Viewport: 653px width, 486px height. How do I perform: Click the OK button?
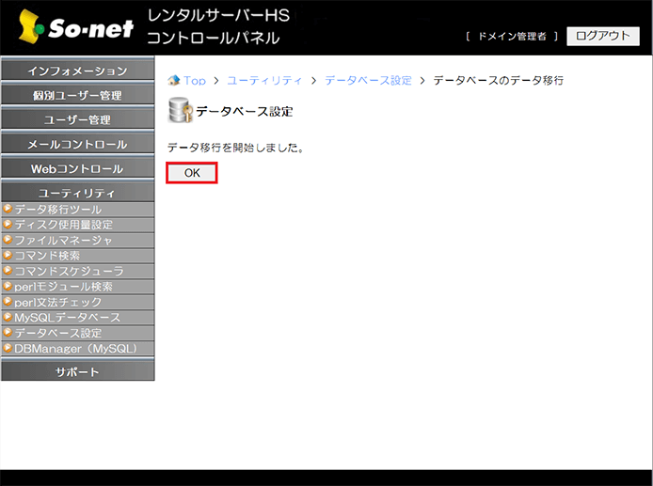(192, 173)
